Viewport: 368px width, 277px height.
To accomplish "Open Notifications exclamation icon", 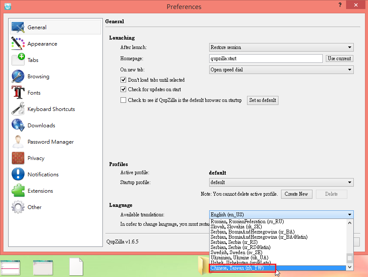I will tap(18, 174).
